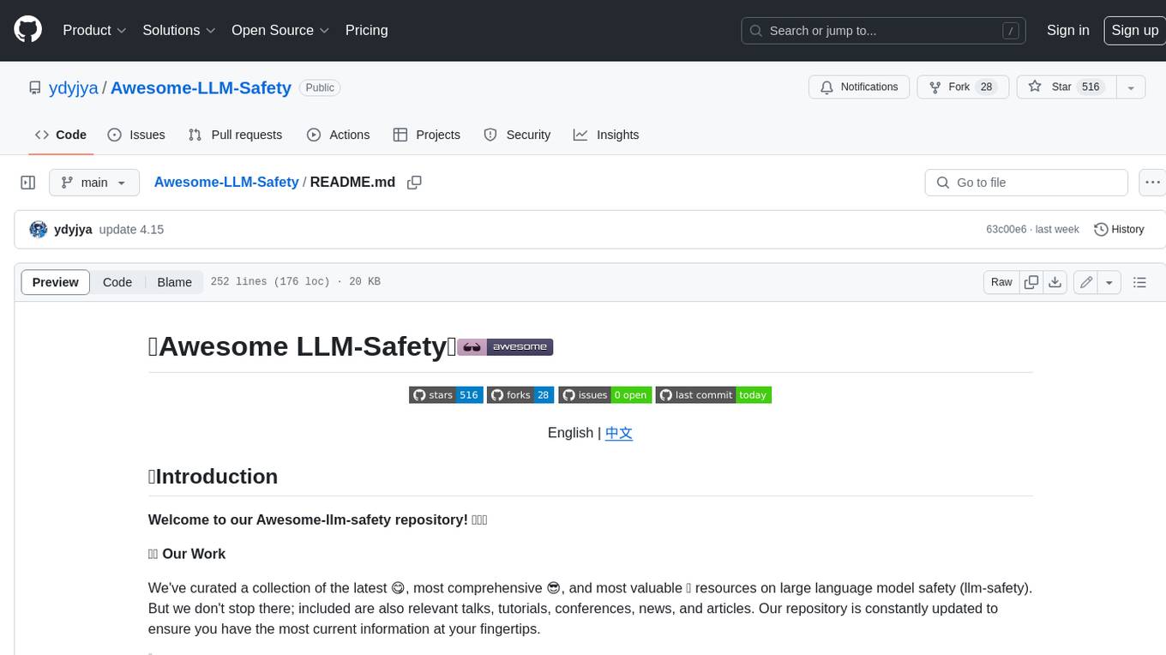Screen dimensions: 1166x655
Task: Open the star lists dropdown arrow
Action: pyautogui.click(x=1131, y=87)
